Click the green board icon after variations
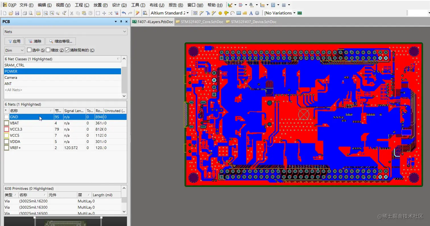The image size is (430, 226). [x=299, y=13]
